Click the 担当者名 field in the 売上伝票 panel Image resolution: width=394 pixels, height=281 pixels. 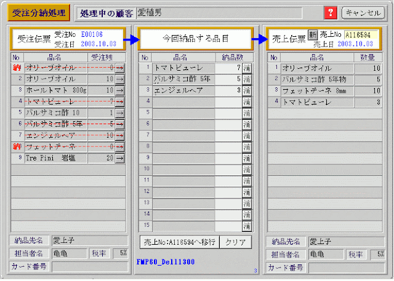pos(326,255)
